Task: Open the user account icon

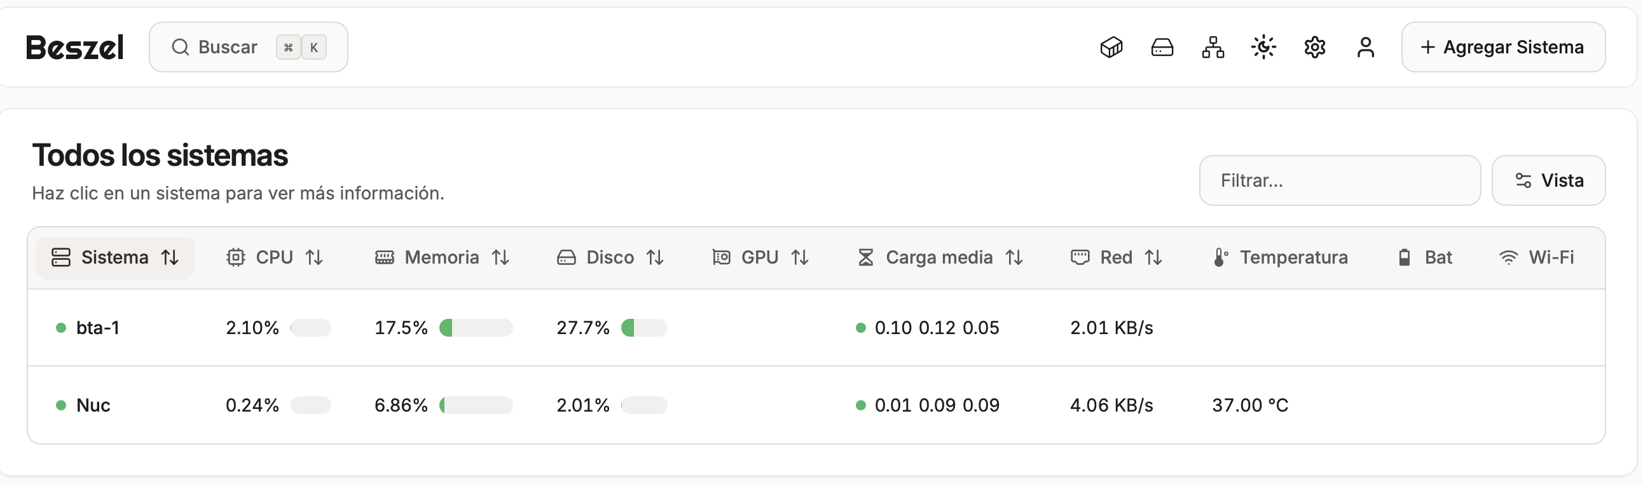Action: click(x=1366, y=47)
